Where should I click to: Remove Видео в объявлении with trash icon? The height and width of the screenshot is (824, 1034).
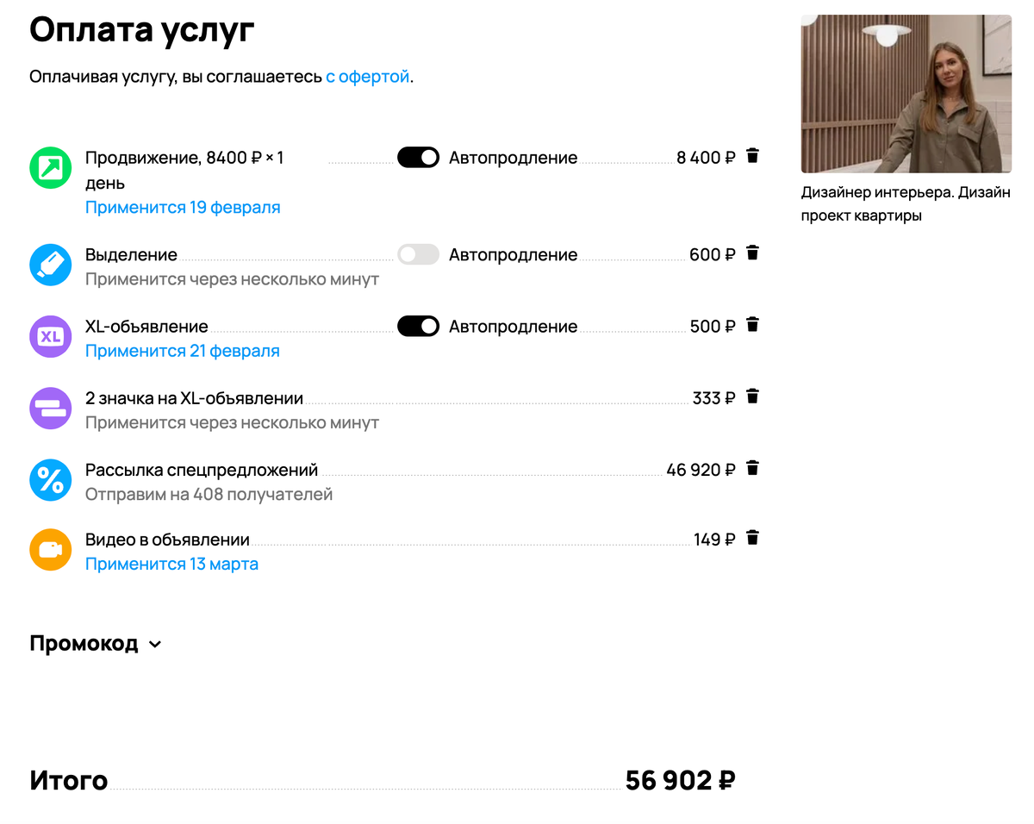(752, 538)
